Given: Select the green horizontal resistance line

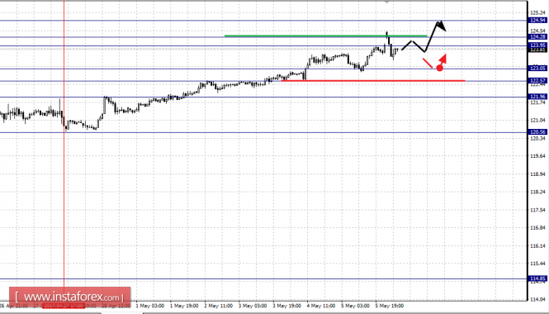Looking at the screenshot, I should pos(325,36).
